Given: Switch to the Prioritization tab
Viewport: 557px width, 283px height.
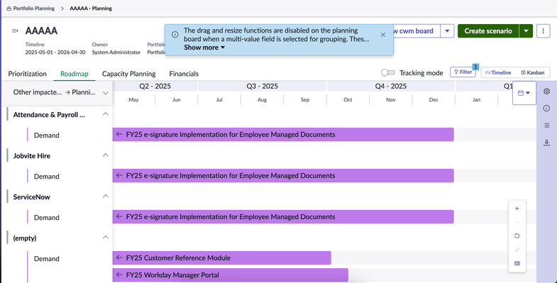Looking at the screenshot, I should pyautogui.click(x=28, y=74).
